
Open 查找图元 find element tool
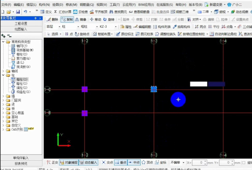(x=118, y=12)
